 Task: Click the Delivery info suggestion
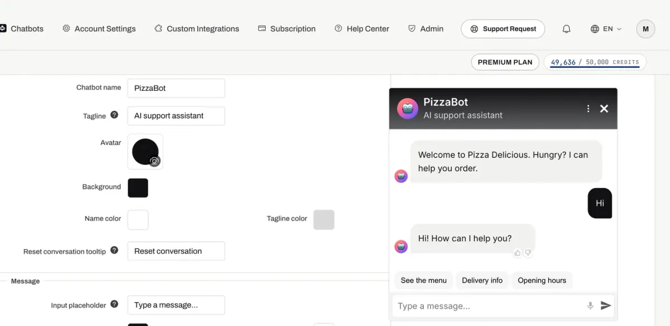pyautogui.click(x=482, y=280)
